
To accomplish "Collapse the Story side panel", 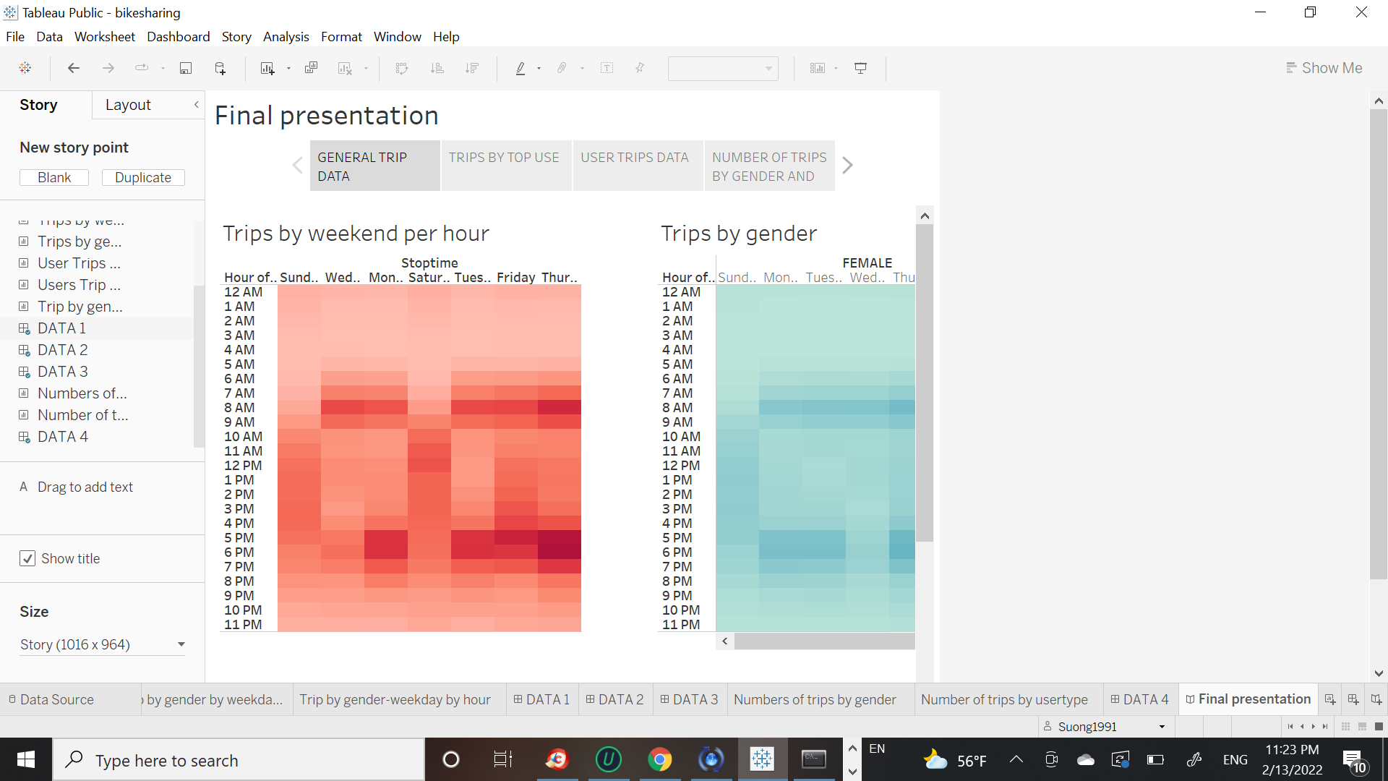I will [x=196, y=105].
